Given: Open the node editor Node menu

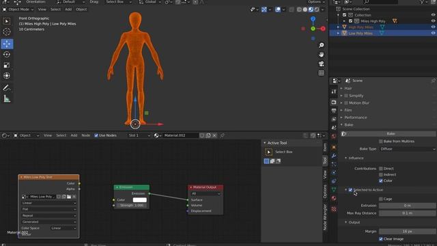Looking at the screenshot, I should point(85,135).
